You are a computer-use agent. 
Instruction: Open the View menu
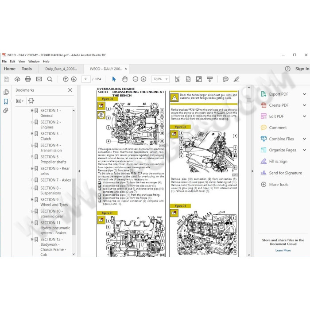pos(22,62)
